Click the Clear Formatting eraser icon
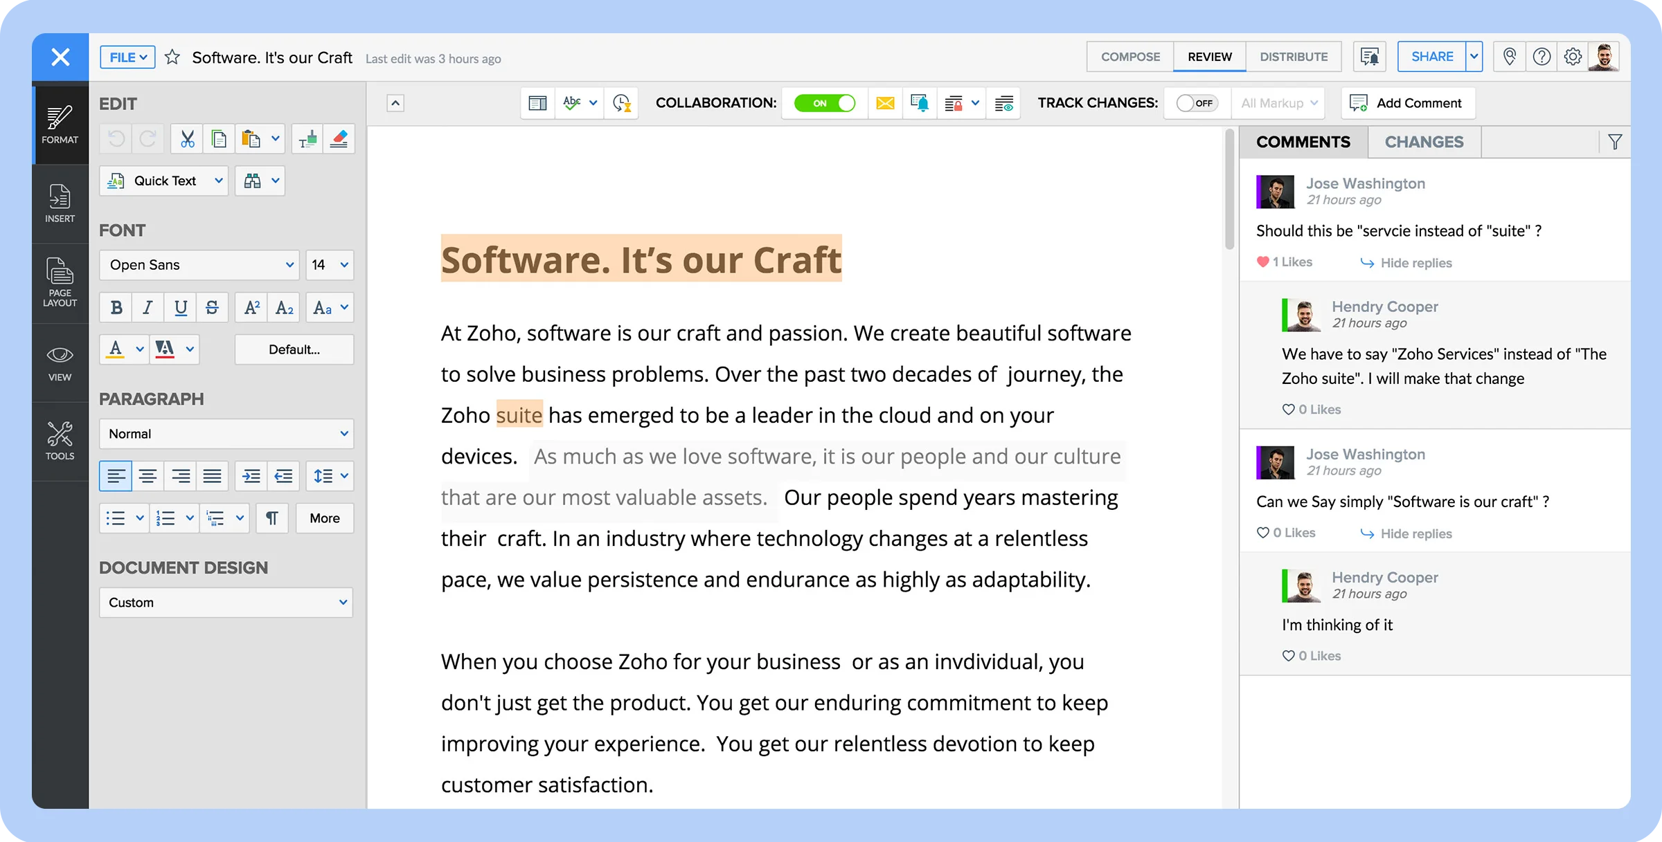 339,139
